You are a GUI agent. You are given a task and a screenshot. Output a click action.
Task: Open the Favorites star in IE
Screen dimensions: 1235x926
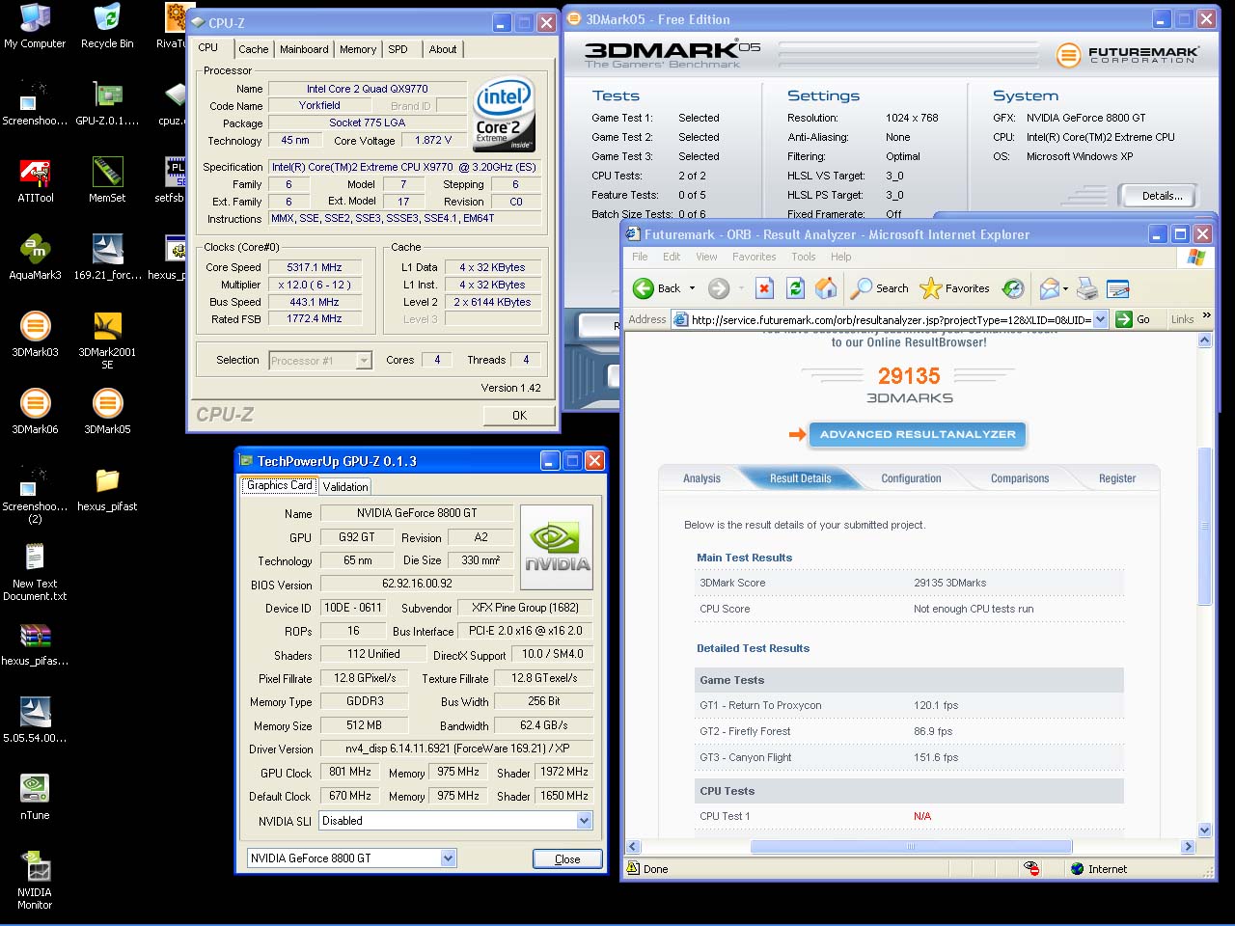click(x=955, y=288)
